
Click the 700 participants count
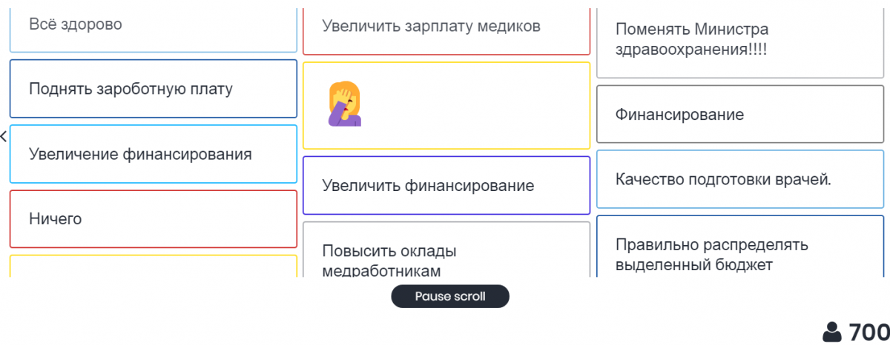[868, 332]
